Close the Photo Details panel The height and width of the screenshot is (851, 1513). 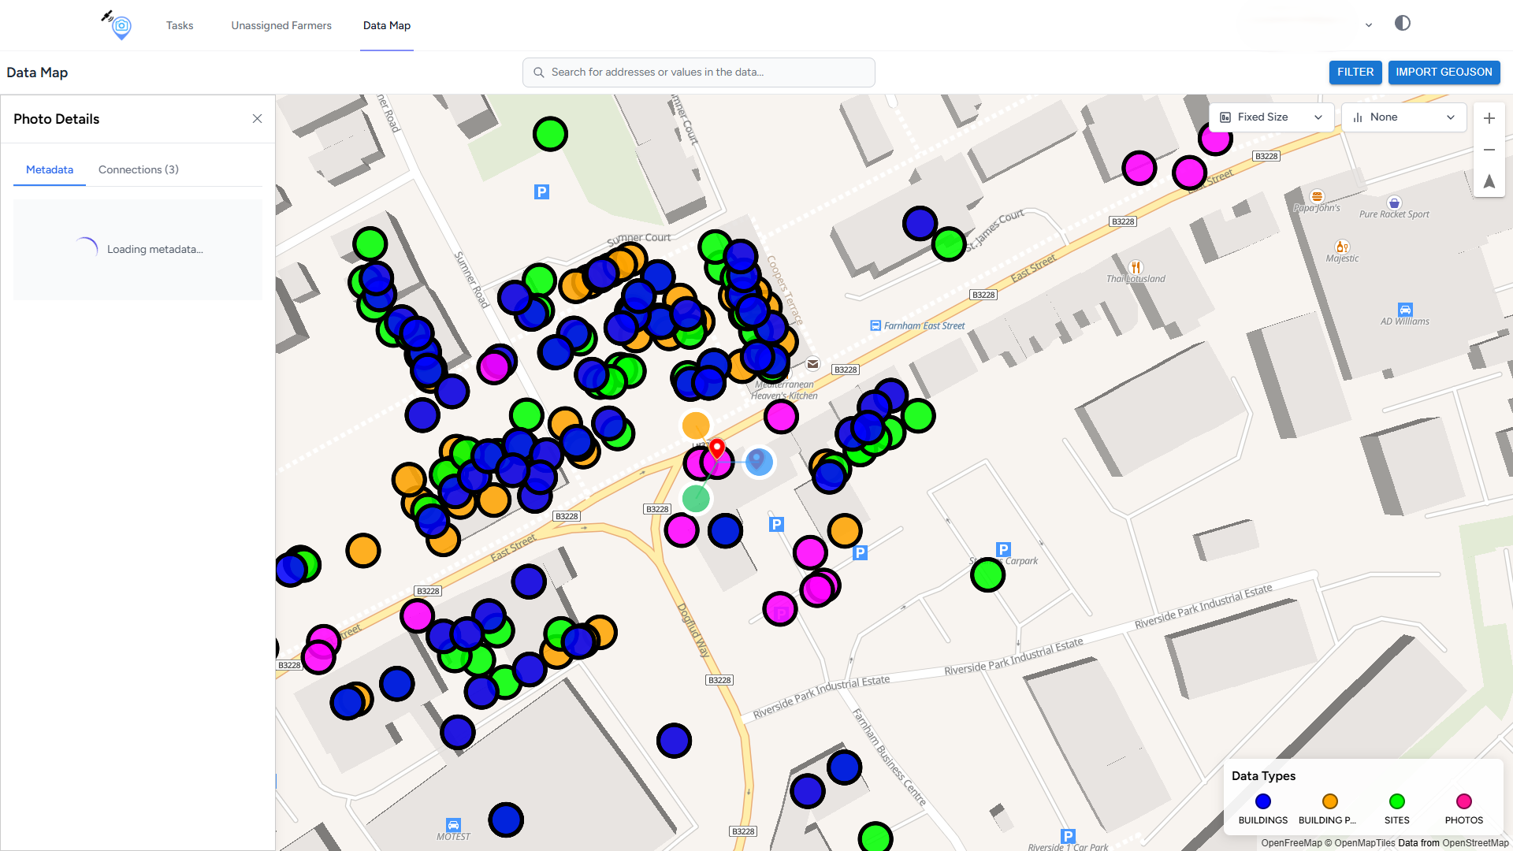coord(257,119)
